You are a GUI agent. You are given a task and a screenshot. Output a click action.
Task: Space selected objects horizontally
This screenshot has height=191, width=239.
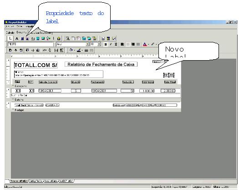click(45, 50)
